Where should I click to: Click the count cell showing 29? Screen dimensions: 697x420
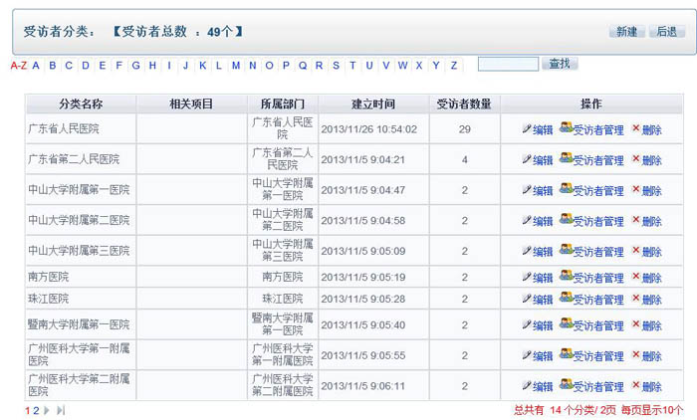465,129
